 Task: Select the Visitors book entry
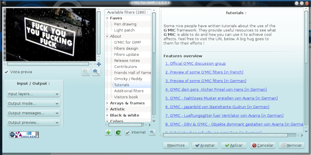coord(126,97)
